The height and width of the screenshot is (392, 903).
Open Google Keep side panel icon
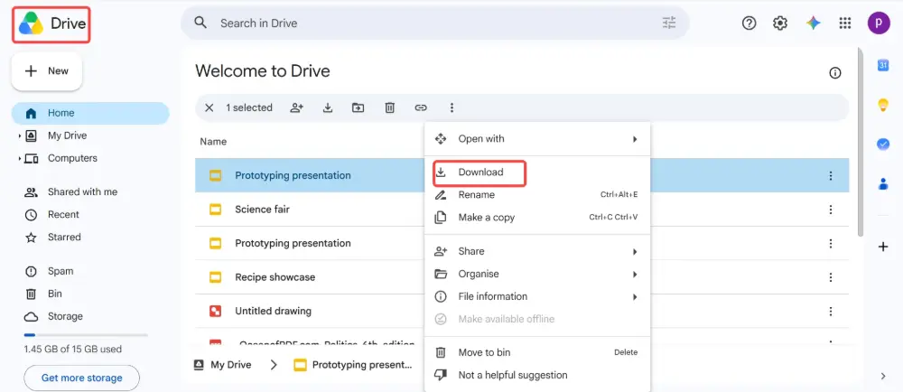click(883, 105)
